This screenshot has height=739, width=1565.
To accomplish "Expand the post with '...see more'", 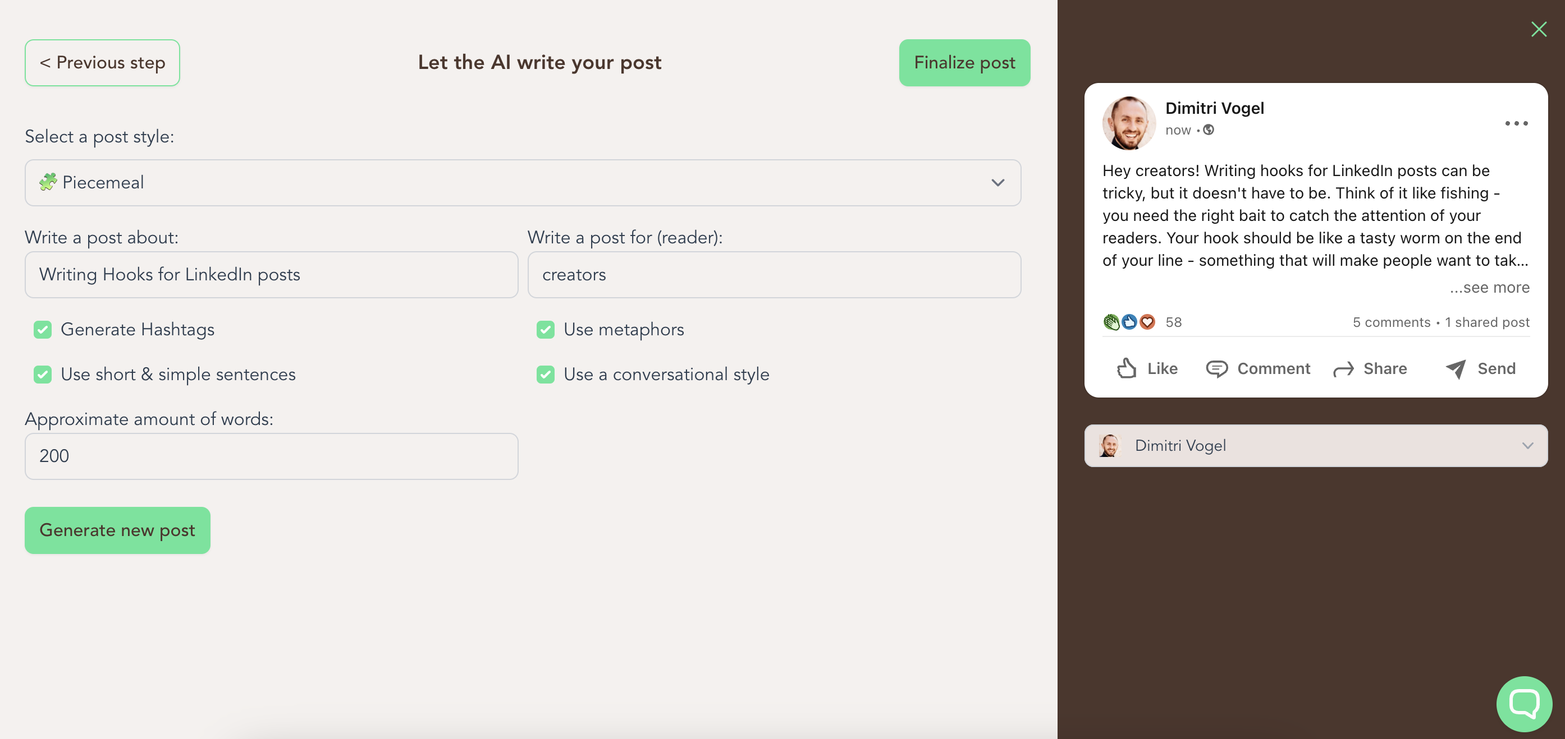I will coord(1490,288).
